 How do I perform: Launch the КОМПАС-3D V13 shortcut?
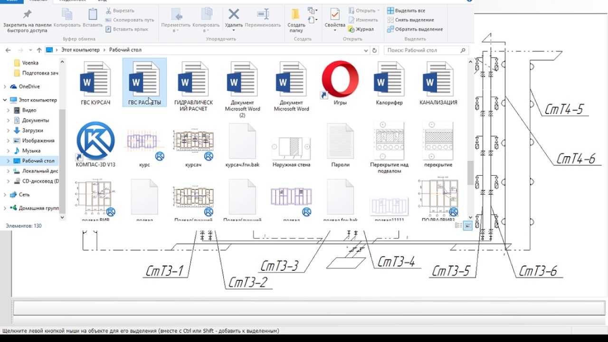95,144
